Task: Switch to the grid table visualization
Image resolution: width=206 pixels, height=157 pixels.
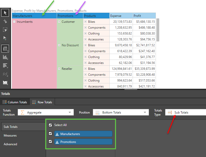Action: coord(5,48)
